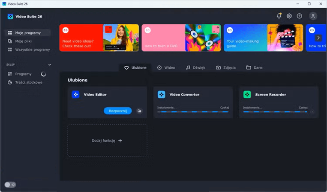Click Dodaj funkcję tile

point(108,140)
